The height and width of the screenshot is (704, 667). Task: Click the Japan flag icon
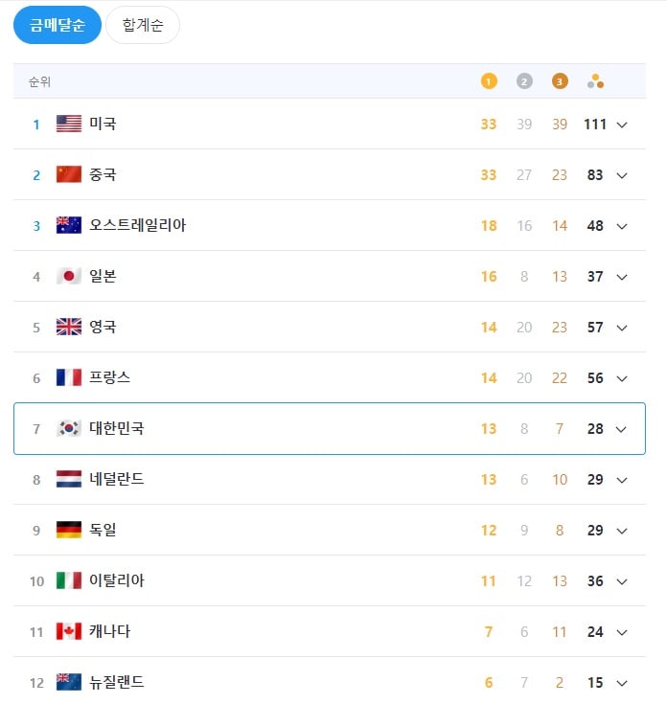coord(69,276)
